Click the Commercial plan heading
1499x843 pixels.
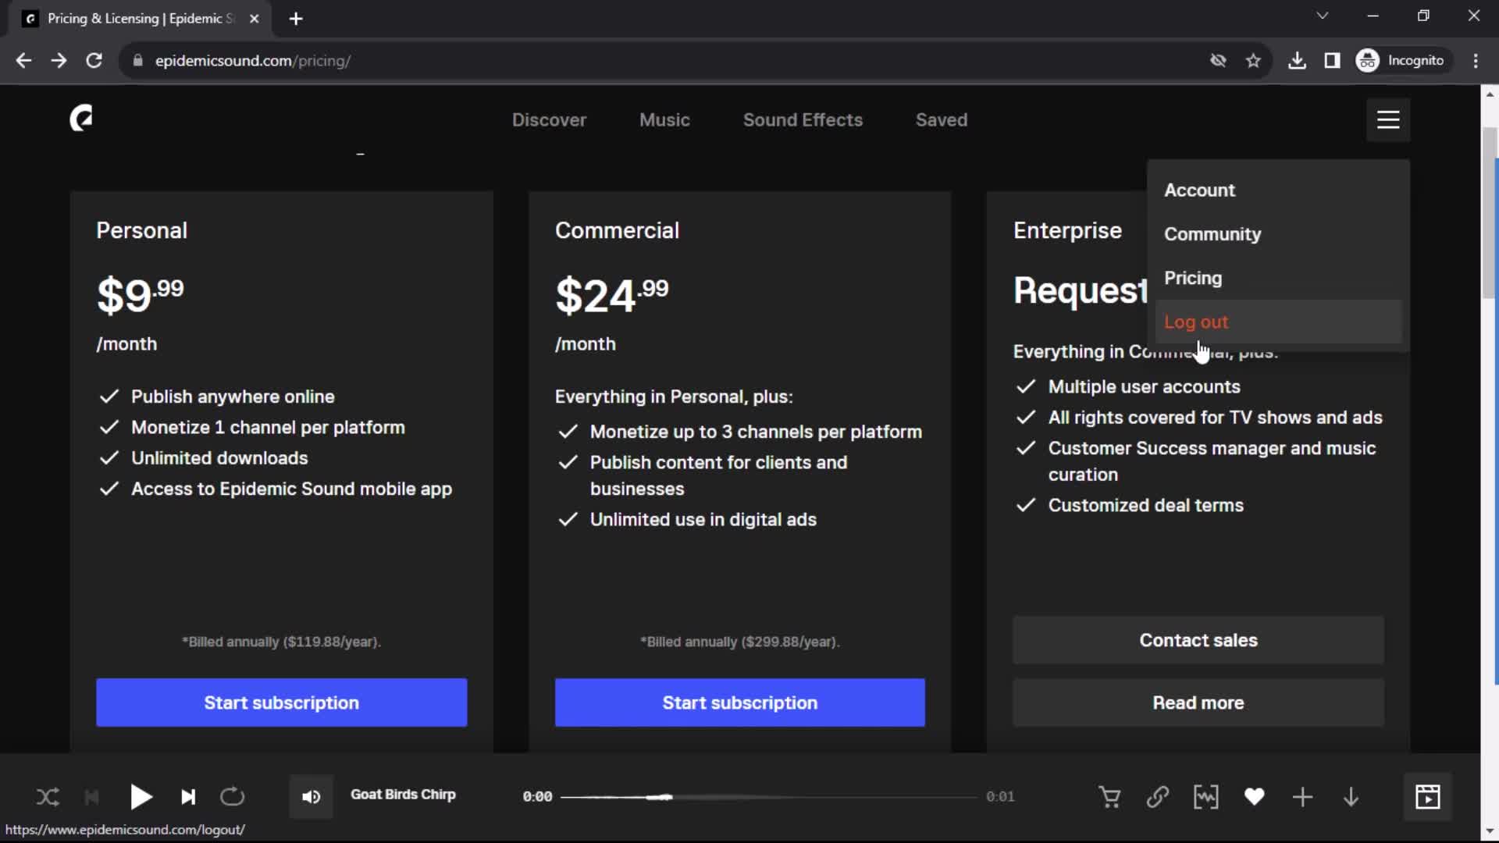[617, 231]
